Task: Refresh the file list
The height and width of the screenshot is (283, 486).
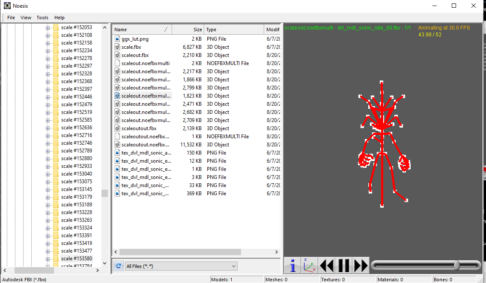Action: click(x=119, y=266)
